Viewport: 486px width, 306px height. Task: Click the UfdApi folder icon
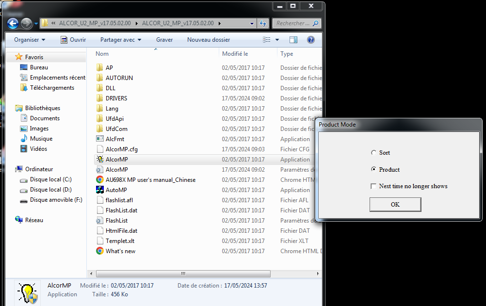[x=100, y=119]
